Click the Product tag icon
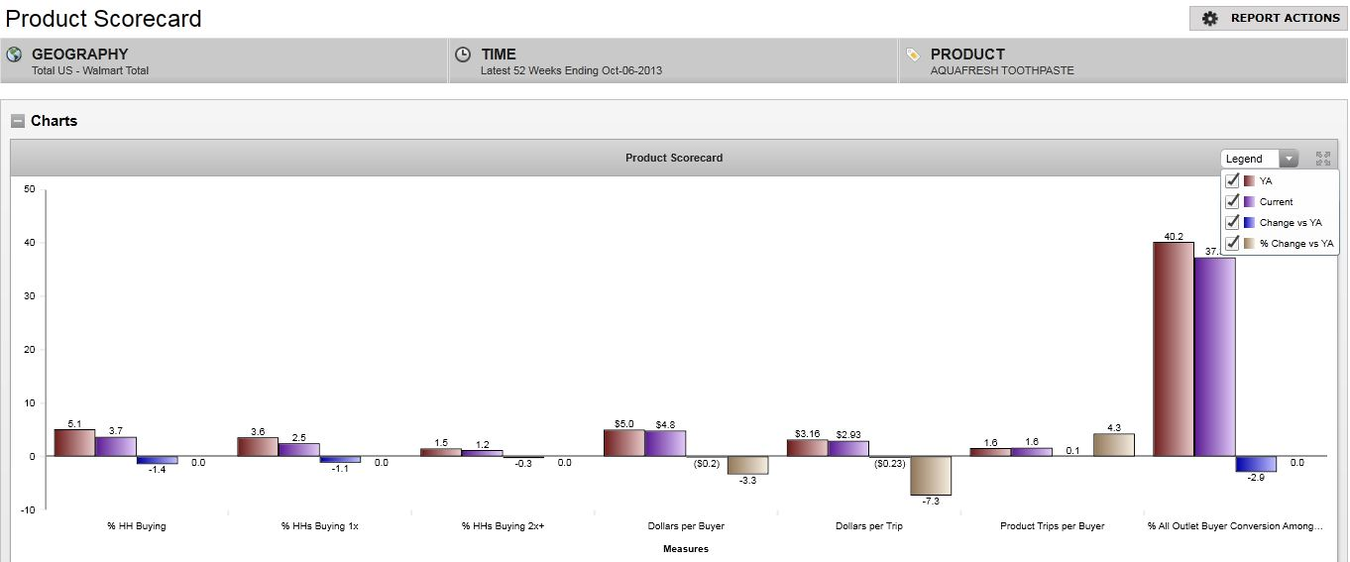1350x562 pixels. coord(913,55)
